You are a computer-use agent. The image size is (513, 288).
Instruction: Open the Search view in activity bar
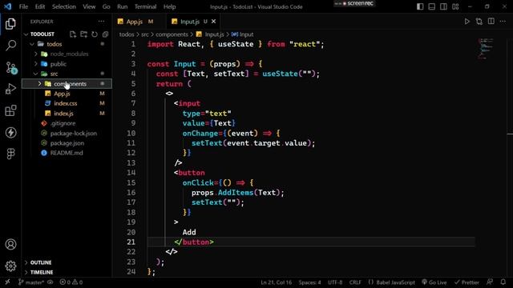(x=10, y=45)
